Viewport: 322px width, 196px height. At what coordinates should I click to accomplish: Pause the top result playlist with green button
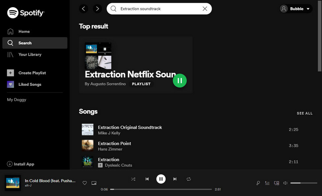(180, 81)
